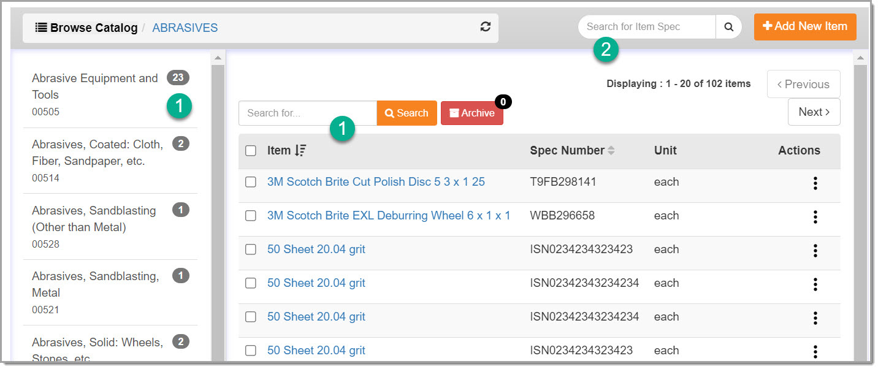Click category code 00528

[45, 244]
